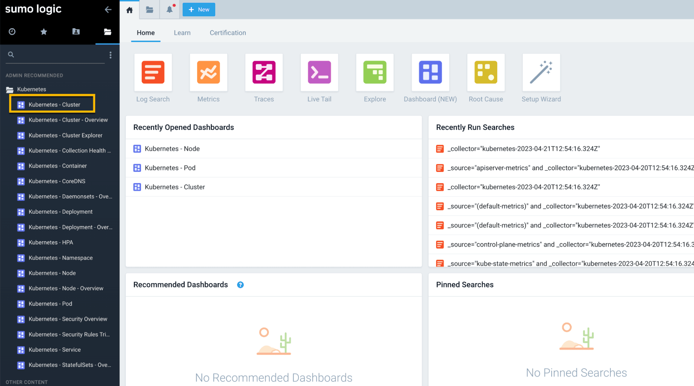
Task: Click the home icon in the top bar
Action: pyautogui.click(x=129, y=10)
